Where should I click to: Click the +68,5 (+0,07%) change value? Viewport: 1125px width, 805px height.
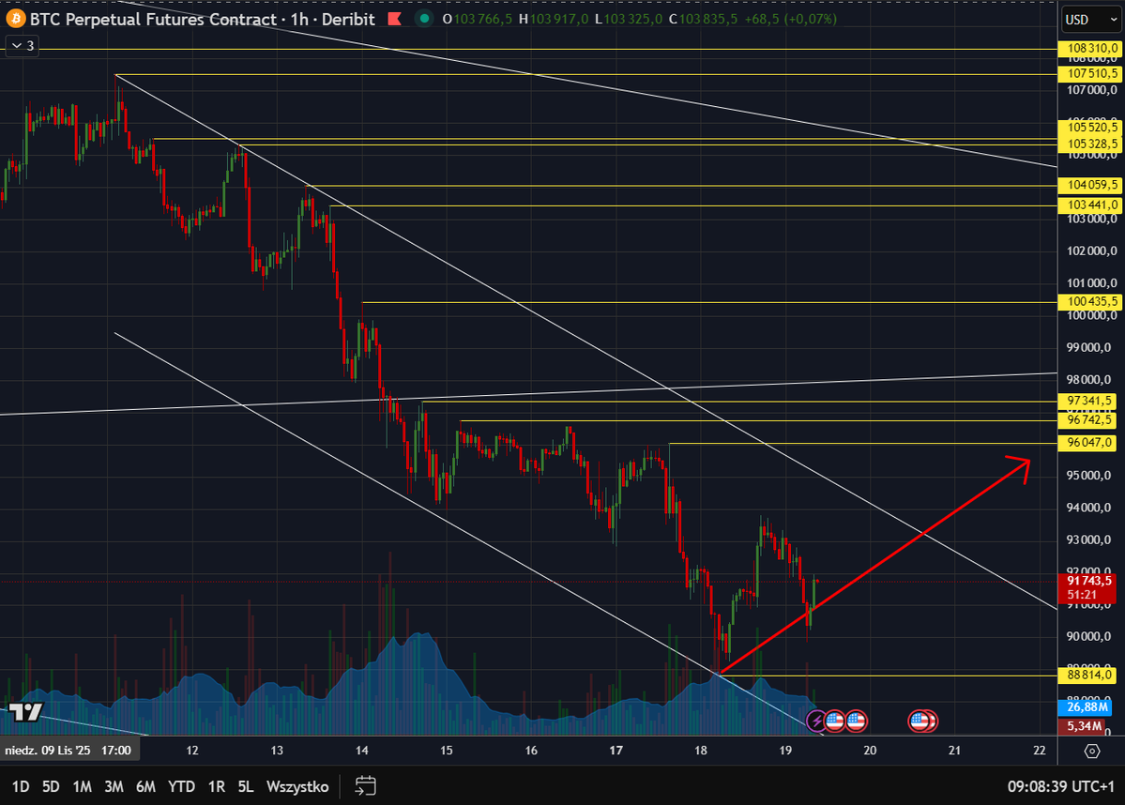pyautogui.click(x=791, y=20)
